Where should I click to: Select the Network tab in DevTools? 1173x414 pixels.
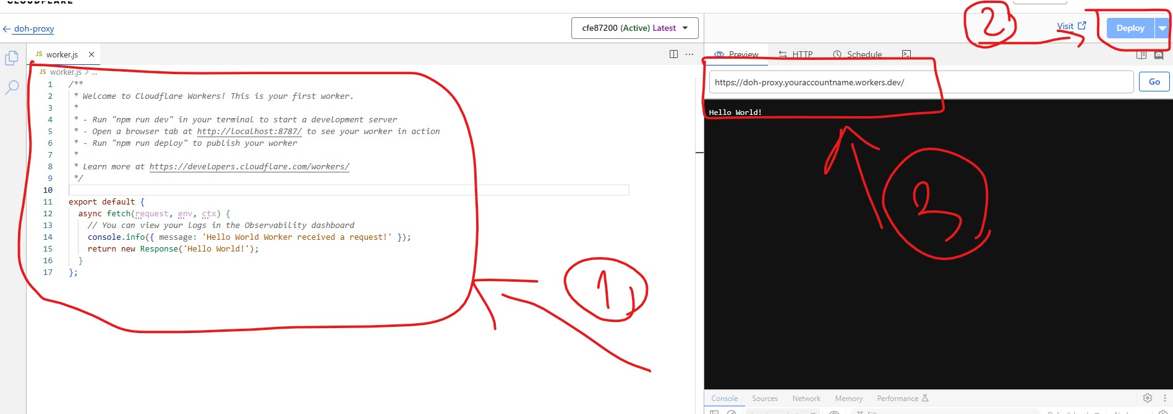[806, 399]
